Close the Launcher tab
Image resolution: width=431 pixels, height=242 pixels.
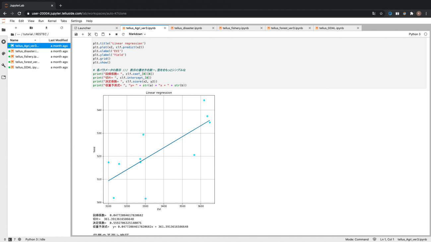pos(116,28)
